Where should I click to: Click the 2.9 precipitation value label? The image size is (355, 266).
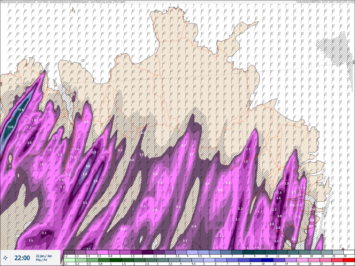(x=29, y=143)
